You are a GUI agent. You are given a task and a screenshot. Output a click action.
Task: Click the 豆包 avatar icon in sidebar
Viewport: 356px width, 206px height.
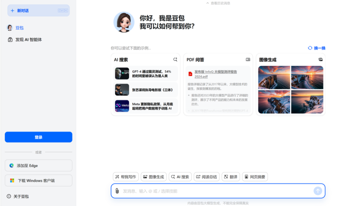point(10,28)
